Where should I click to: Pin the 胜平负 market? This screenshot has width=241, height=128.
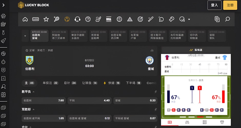tap(155, 92)
